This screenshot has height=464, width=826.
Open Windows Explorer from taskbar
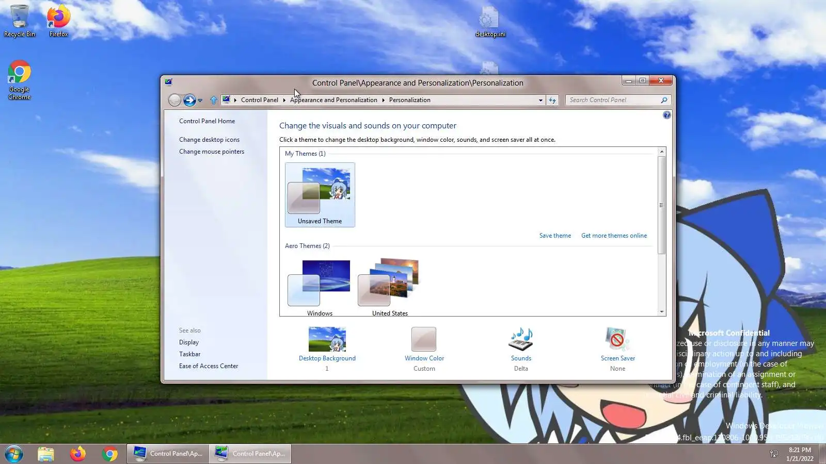point(46,454)
